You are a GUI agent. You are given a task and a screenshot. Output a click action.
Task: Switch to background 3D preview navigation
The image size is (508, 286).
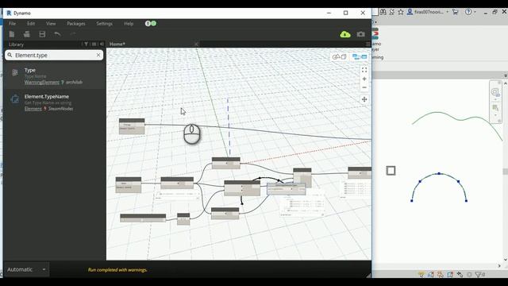click(x=340, y=57)
